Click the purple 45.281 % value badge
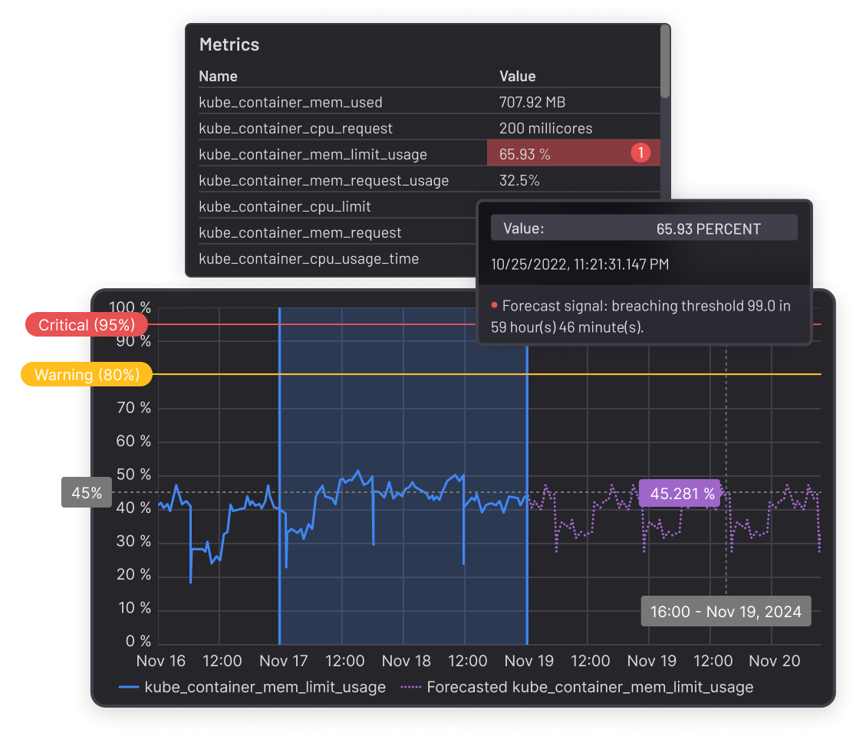Image resolution: width=856 pixels, height=736 pixels. pos(679,493)
